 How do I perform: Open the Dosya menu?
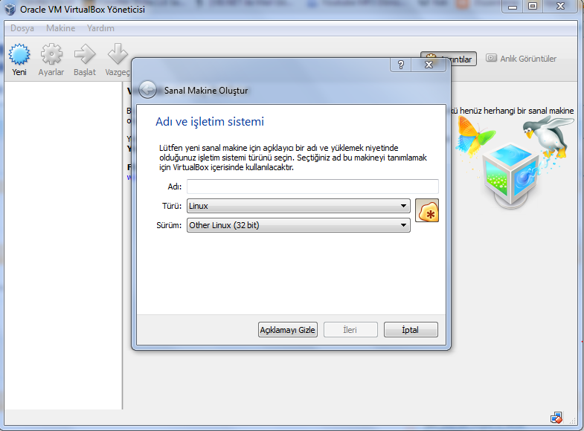coord(22,28)
